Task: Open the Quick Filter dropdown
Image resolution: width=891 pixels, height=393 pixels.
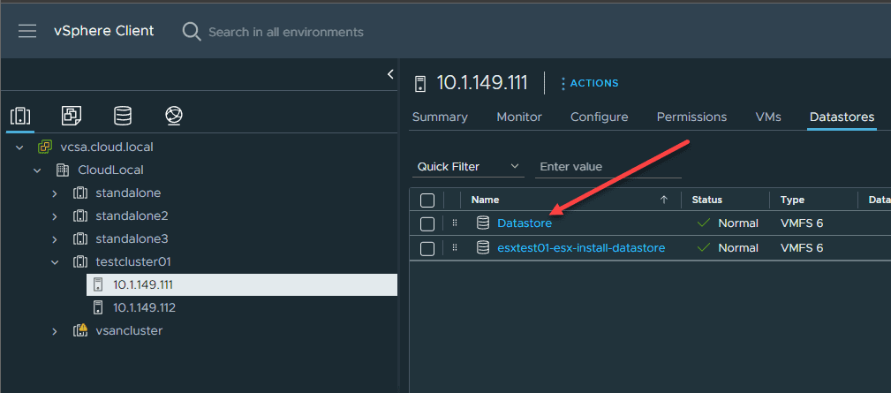Action: point(468,166)
